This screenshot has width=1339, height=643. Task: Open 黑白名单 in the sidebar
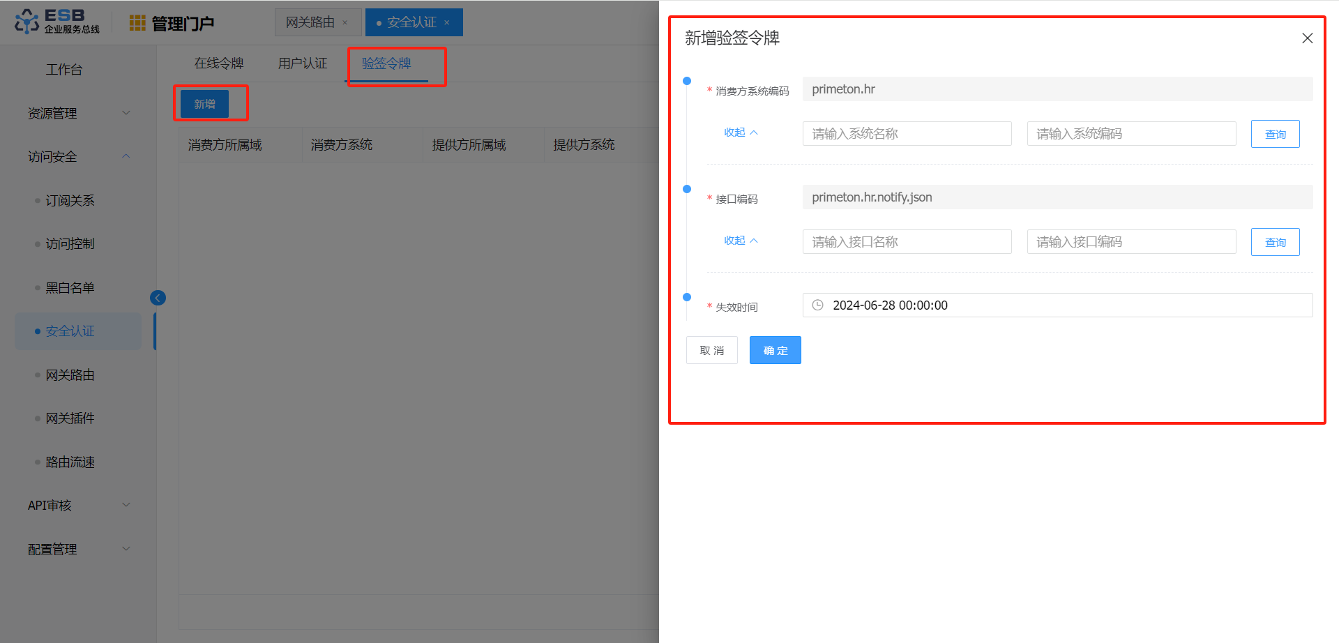(70, 287)
